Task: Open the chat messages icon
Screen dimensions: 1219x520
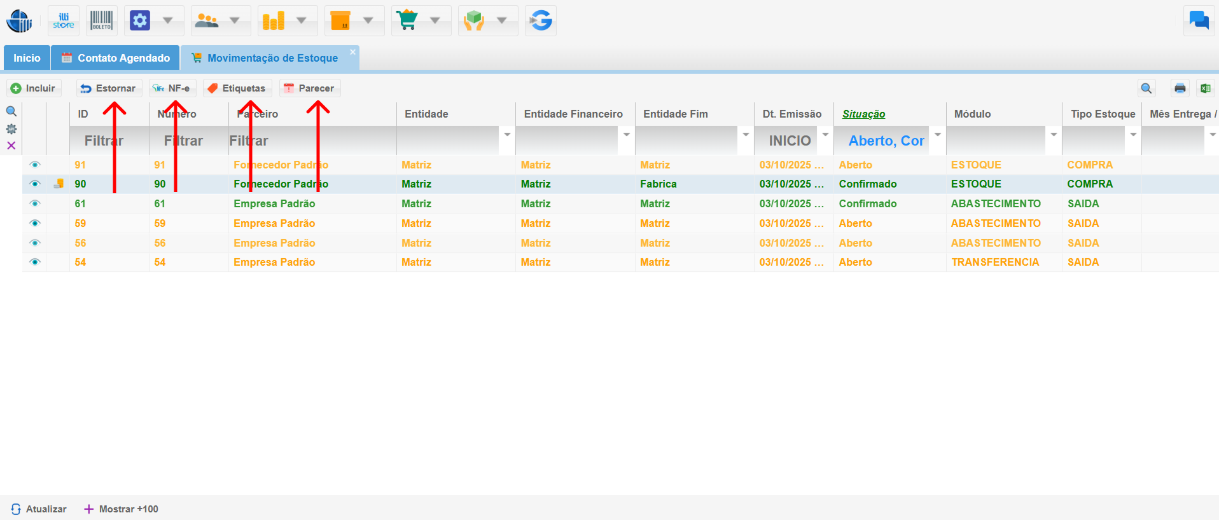Action: coord(1199,21)
